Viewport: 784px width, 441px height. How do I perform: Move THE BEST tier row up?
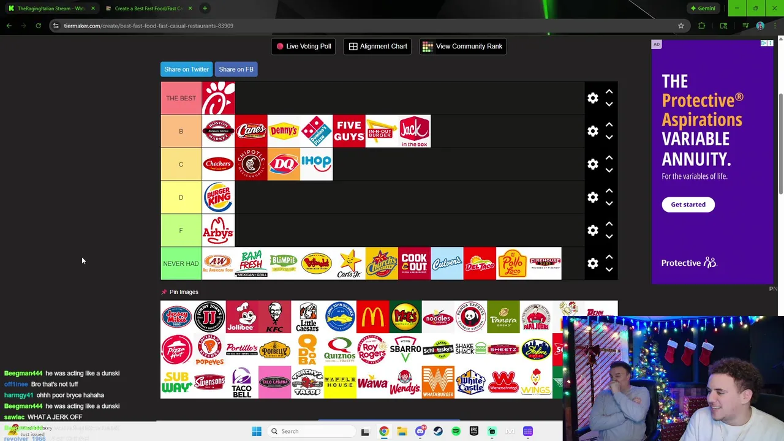pos(609,91)
